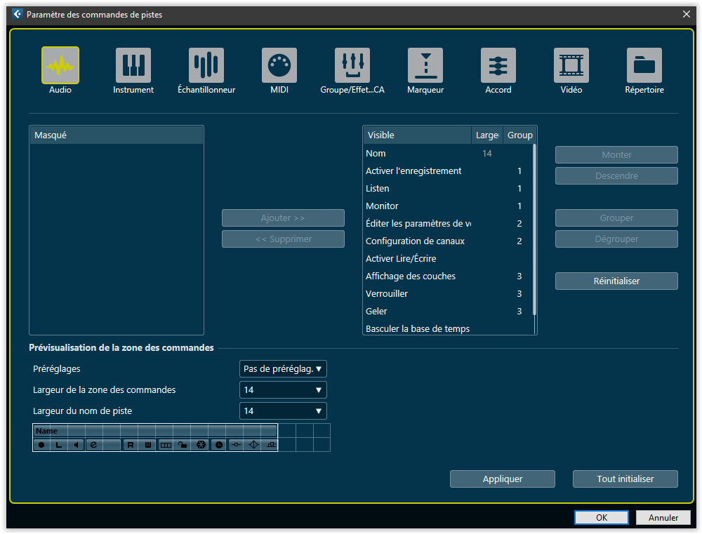Select the Nom row in Visible list

point(448,154)
